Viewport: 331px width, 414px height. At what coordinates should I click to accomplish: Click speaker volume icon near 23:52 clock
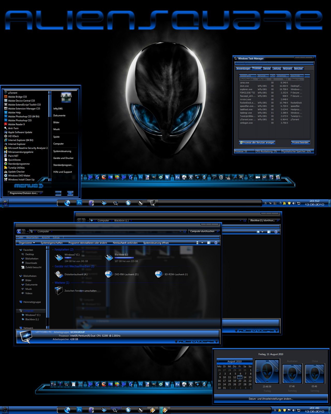coord(294,203)
